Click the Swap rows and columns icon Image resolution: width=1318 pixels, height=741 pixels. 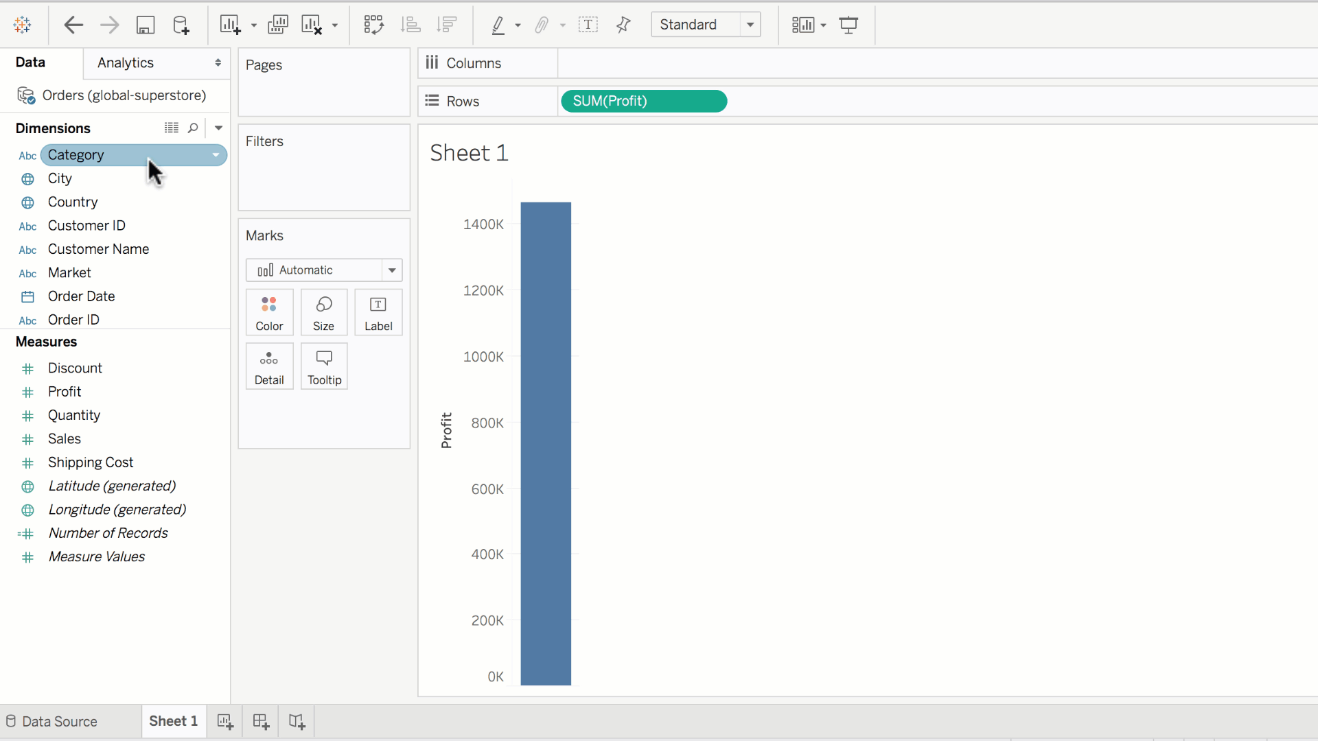pyautogui.click(x=373, y=25)
